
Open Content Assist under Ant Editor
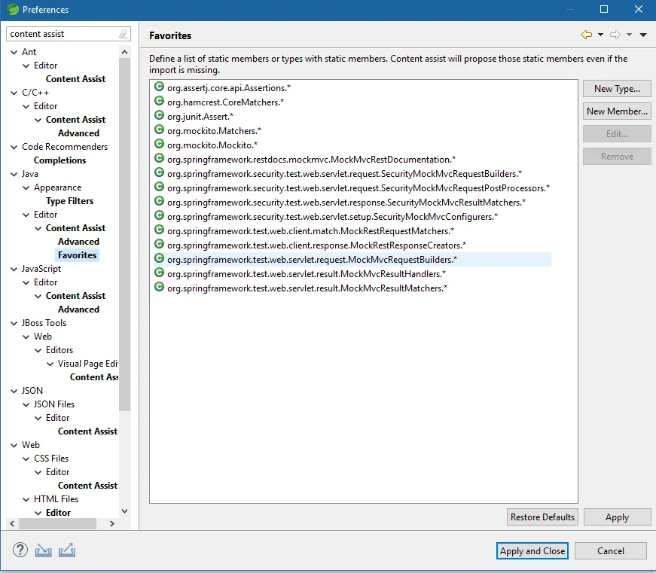coord(75,79)
